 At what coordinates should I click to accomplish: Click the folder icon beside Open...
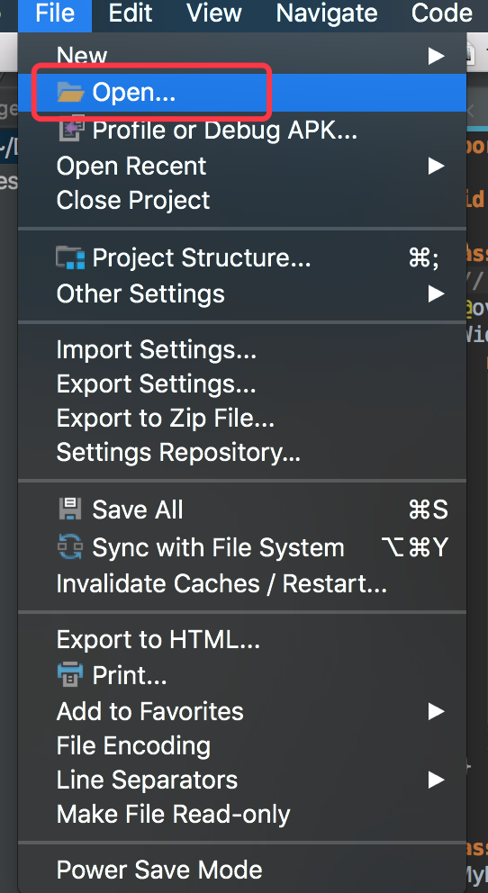pos(70,92)
